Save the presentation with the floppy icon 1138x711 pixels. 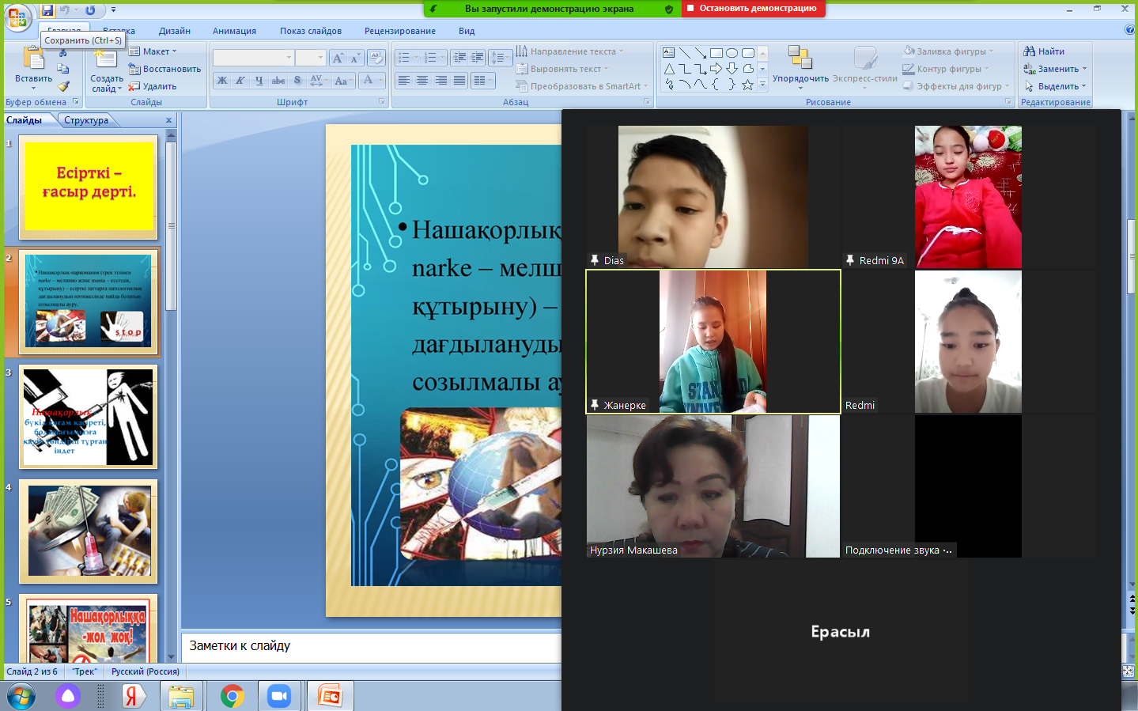pyautogui.click(x=47, y=10)
